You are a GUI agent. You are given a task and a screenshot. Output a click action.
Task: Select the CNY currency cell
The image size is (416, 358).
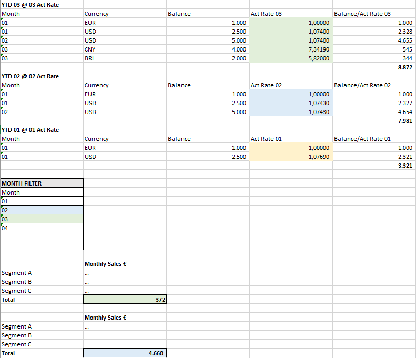[x=125, y=49]
